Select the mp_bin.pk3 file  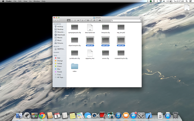coord(121,29)
